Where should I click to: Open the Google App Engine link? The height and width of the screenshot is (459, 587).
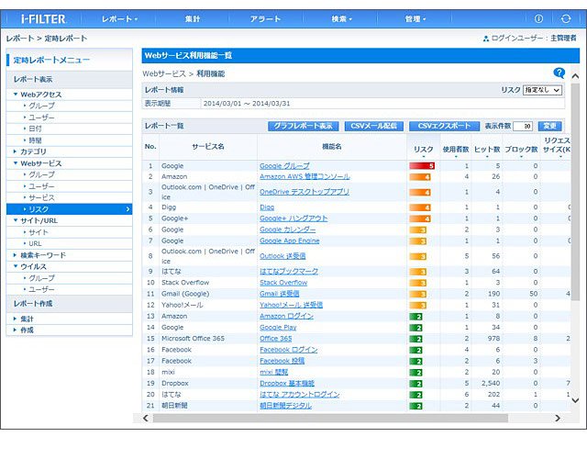click(x=290, y=241)
